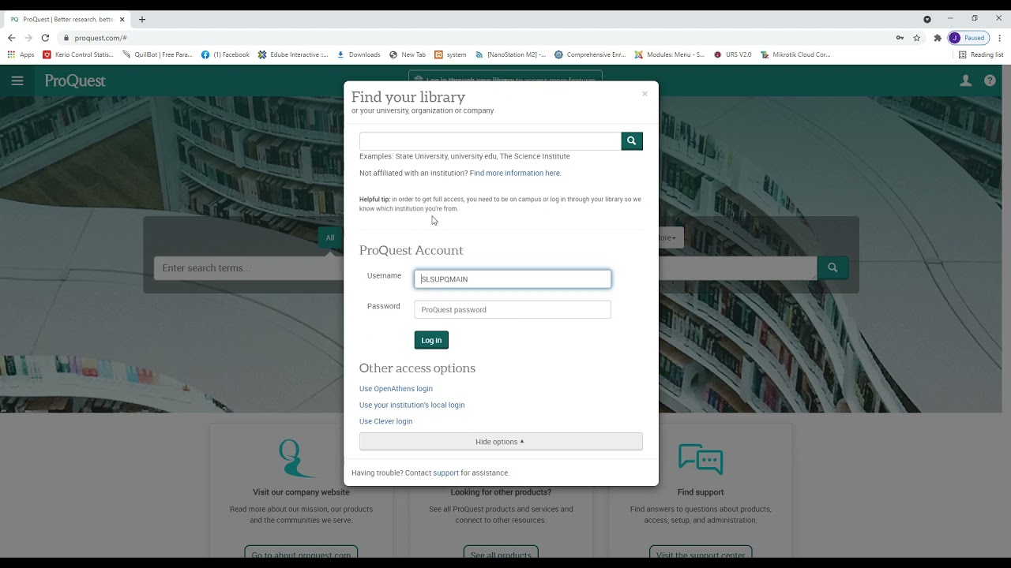This screenshot has height=568, width=1011.
Task: Click the find support chat icon
Action: coord(700,458)
